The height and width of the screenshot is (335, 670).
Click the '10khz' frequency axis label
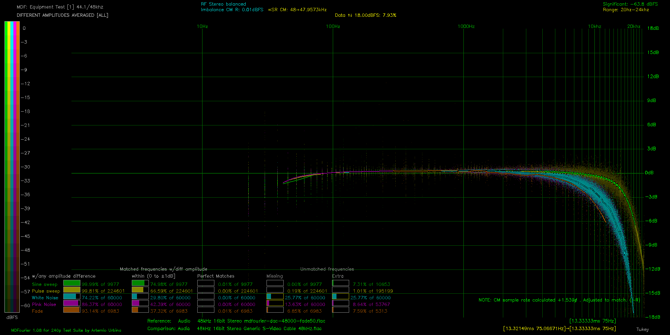[595, 26]
